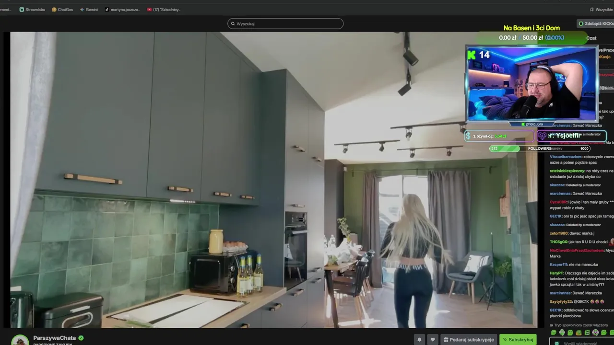Open user Viscaelbarcaziom in chat
Screen dimensions: 614x345
[x=565, y=157]
